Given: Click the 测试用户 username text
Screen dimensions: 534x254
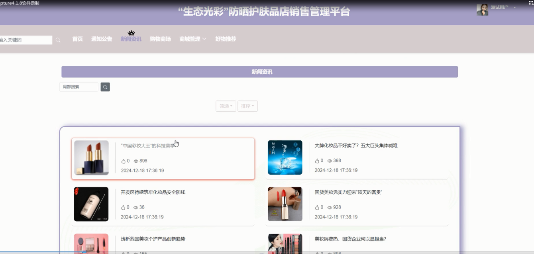Looking at the screenshot, I should [499, 7].
